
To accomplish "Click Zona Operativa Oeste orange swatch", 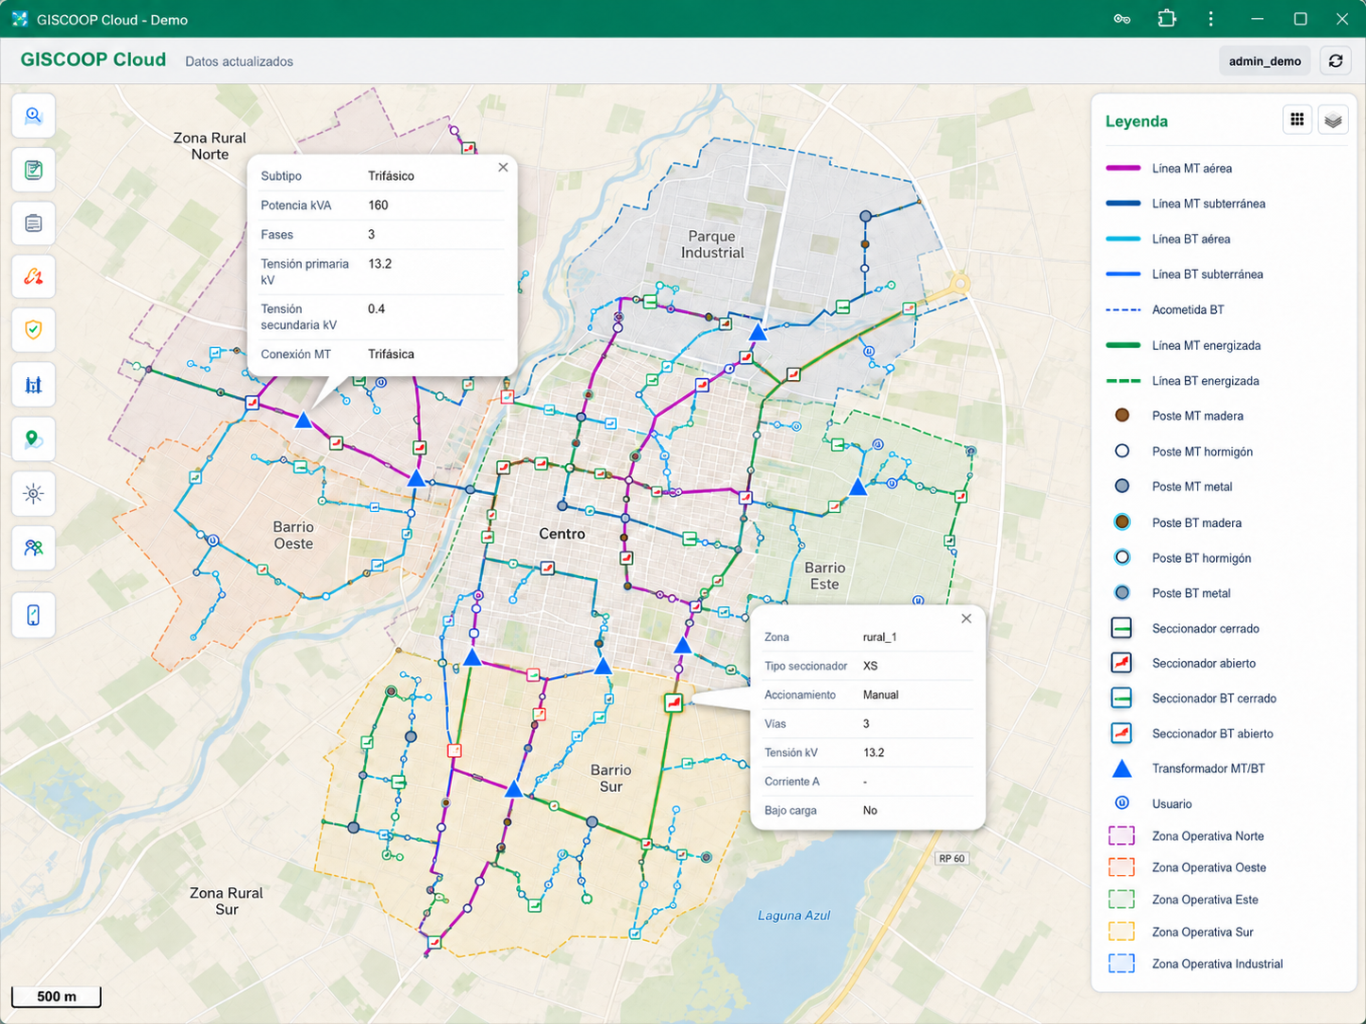I will (1122, 867).
